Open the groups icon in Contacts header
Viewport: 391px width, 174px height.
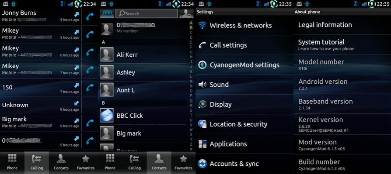[107, 14]
